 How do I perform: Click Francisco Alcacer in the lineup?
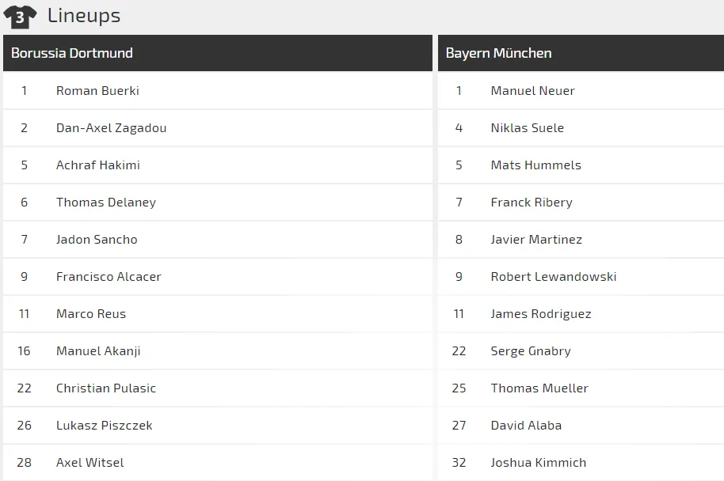pyautogui.click(x=109, y=277)
